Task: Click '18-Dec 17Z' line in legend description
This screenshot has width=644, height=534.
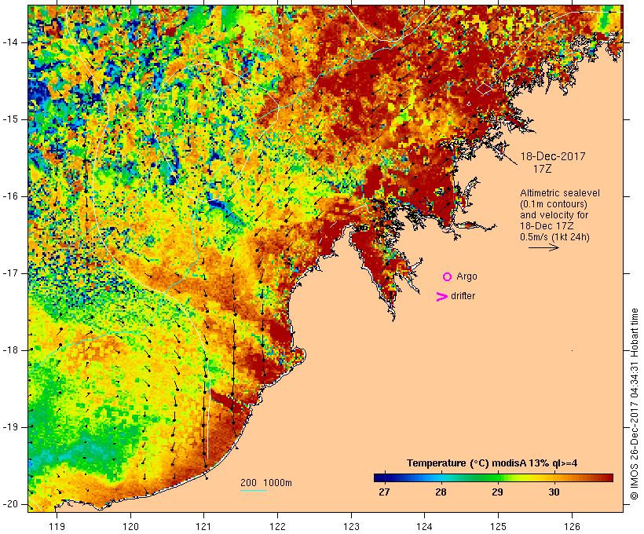Action: [x=547, y=226]
